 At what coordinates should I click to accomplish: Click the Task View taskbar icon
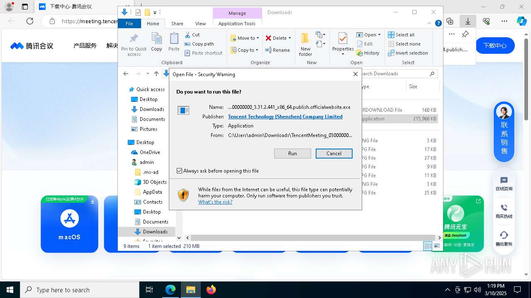(149, 290)
